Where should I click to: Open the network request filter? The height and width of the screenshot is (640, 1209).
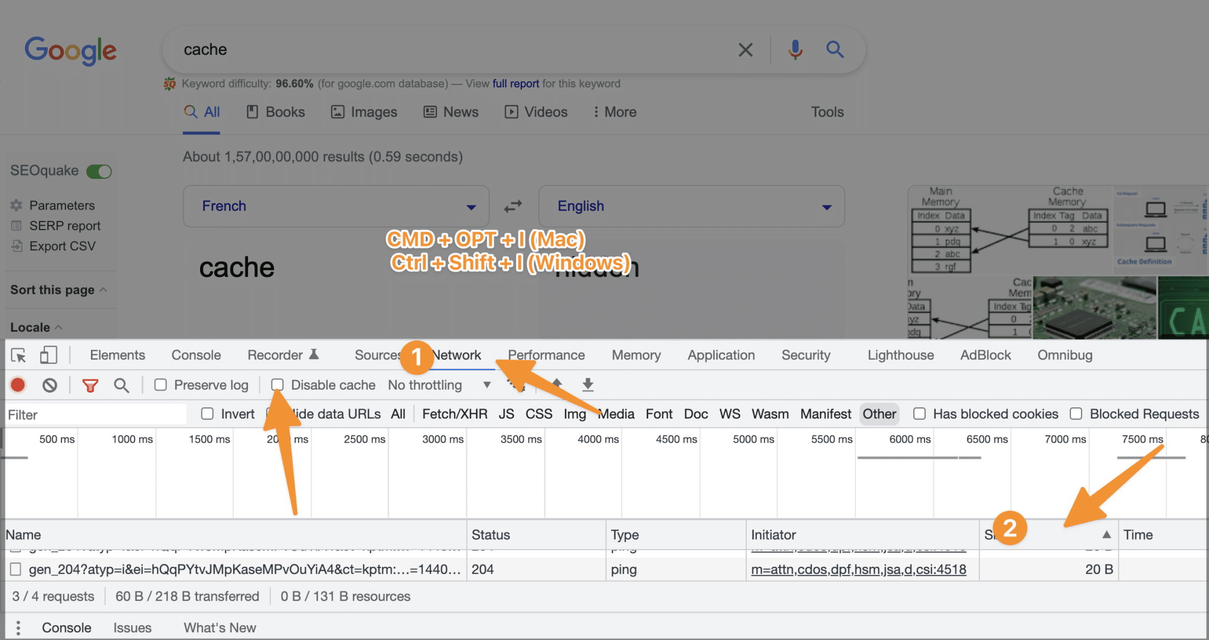click(89, 384)
